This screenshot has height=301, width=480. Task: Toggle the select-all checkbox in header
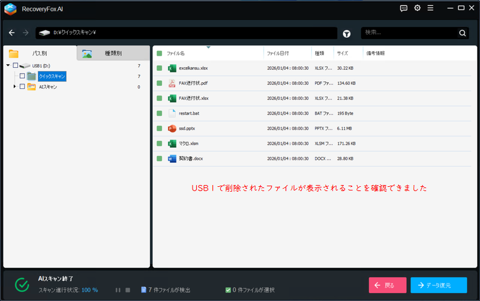point(160,53)
